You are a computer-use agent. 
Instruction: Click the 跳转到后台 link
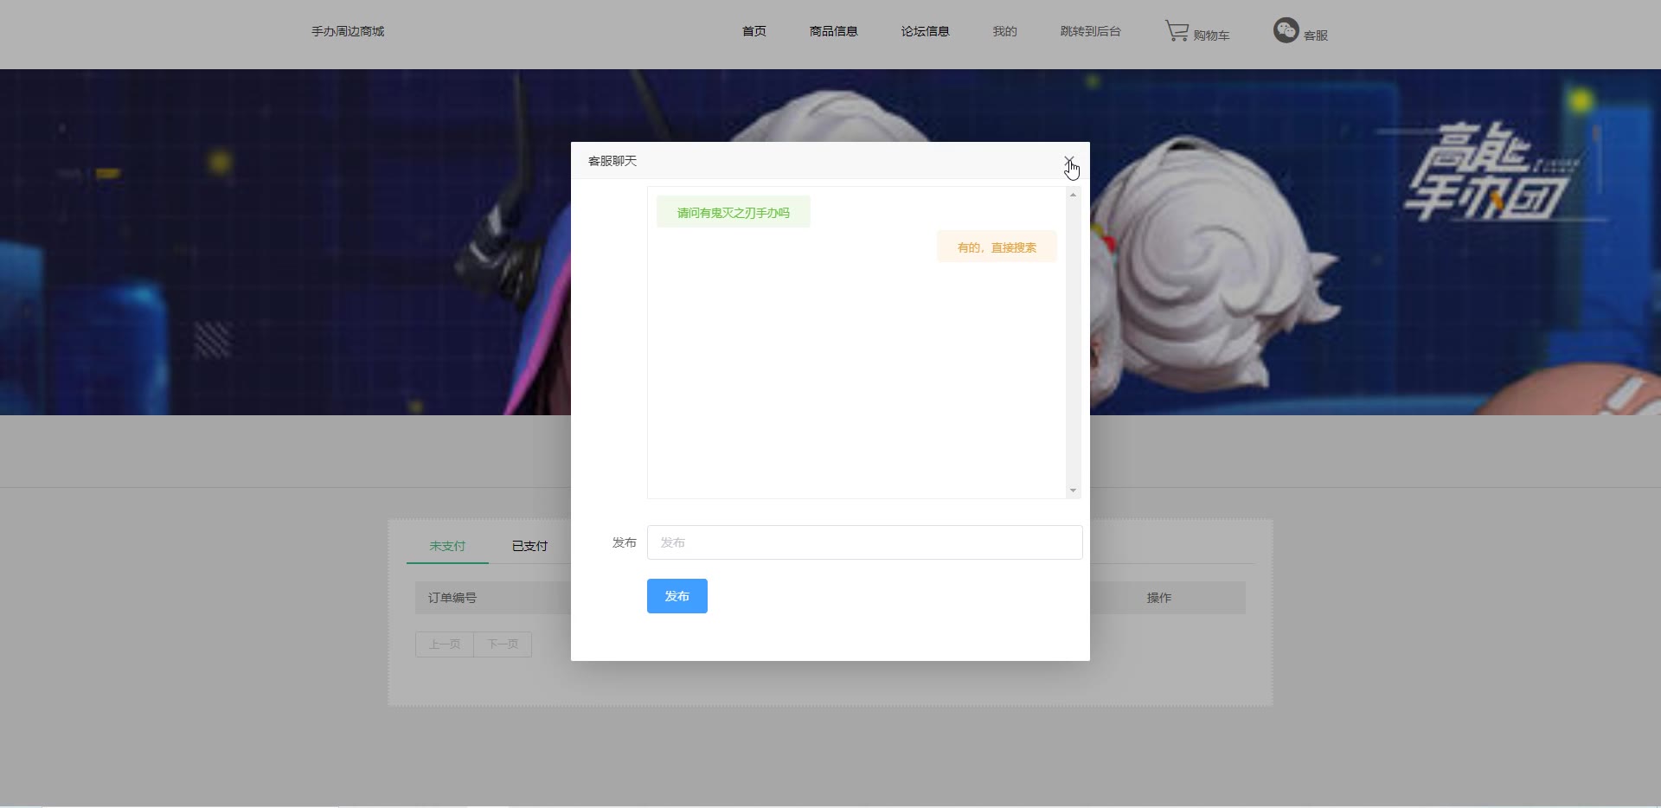(1090, 31)
